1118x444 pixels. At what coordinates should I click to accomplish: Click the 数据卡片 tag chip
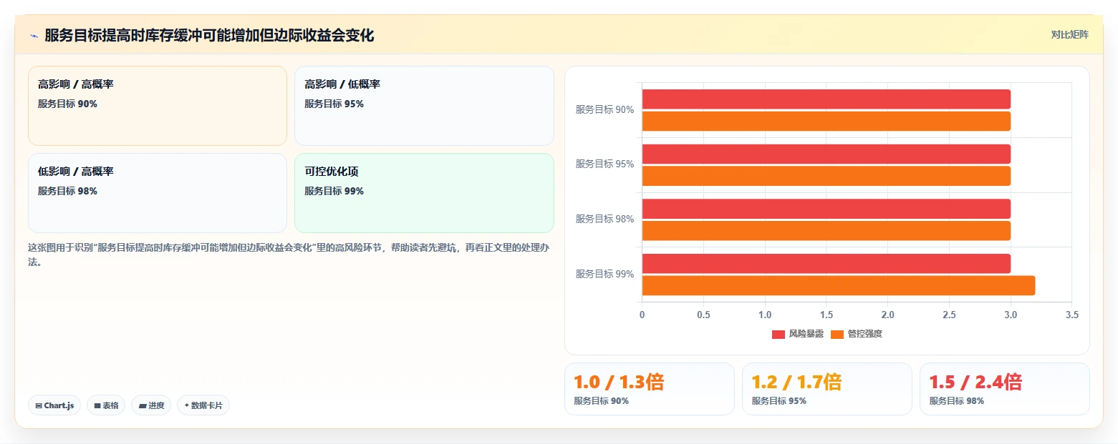coord(203,405)
